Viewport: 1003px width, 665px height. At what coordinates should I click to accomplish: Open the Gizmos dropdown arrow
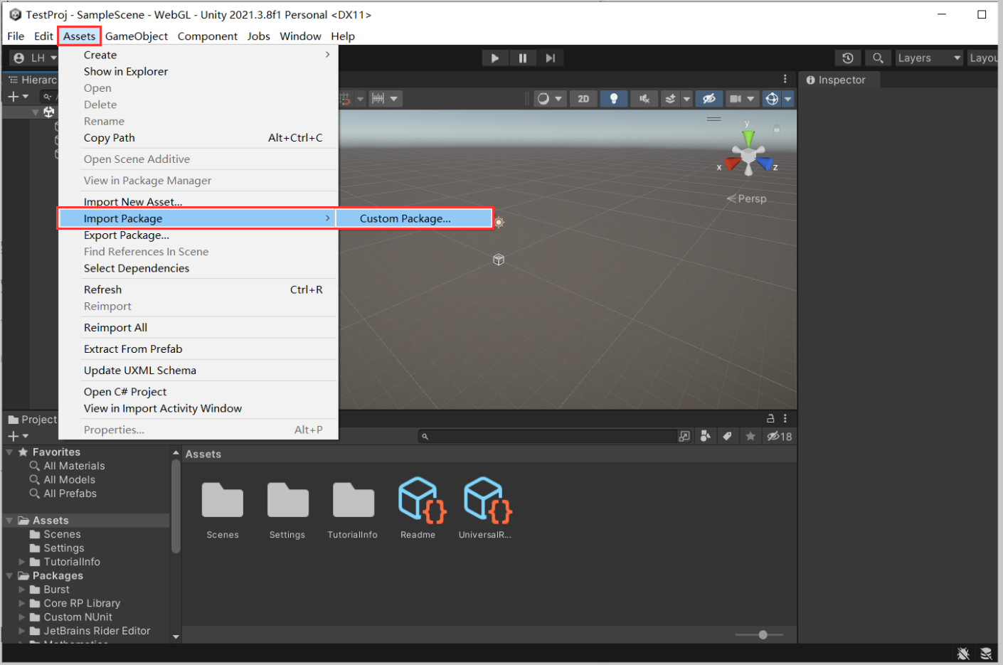(x=788, y=99)
